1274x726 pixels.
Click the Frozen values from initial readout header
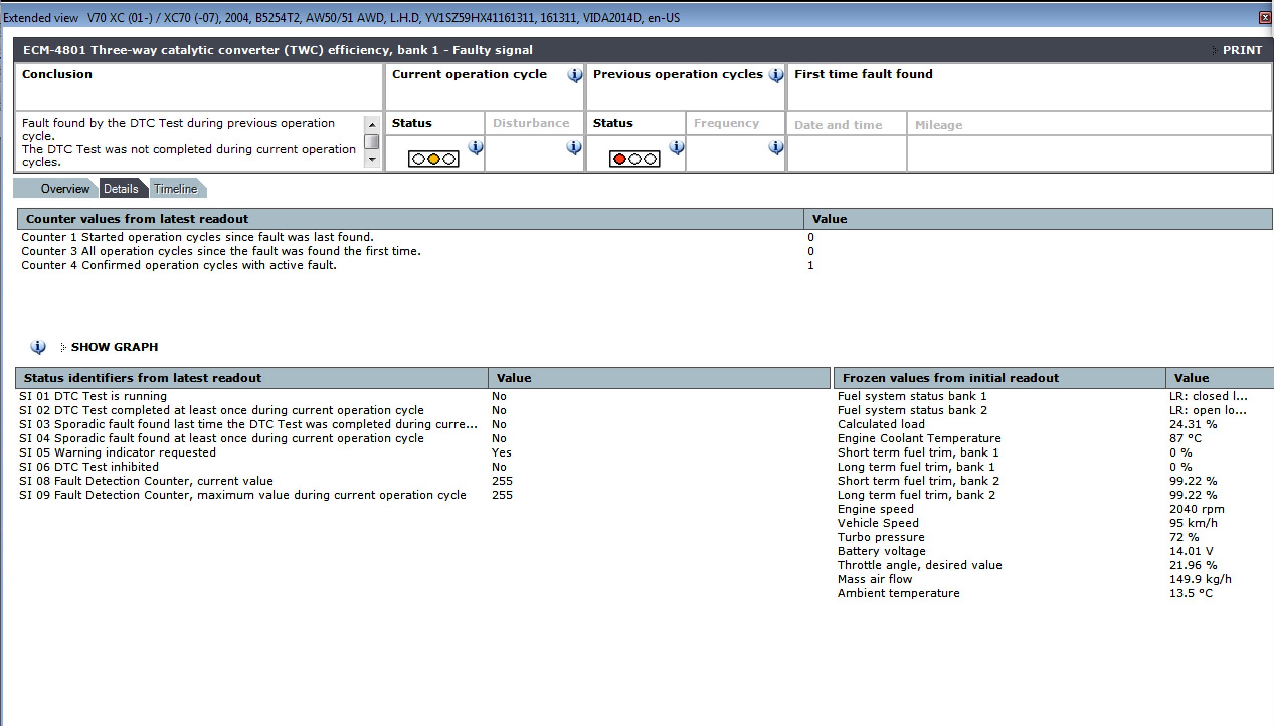pyautogui.click(x=950, y=378)
